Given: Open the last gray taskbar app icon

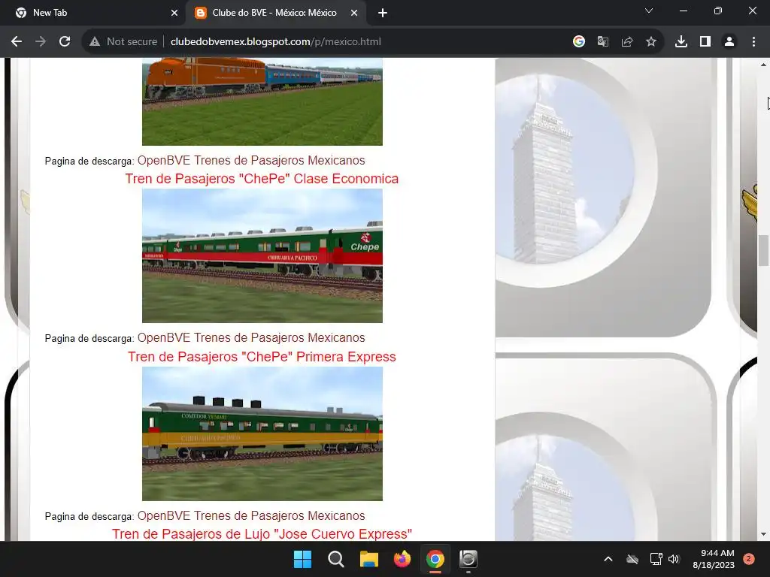Looking at the screenshot, I should pyautogui.click(x=468, y=559).
